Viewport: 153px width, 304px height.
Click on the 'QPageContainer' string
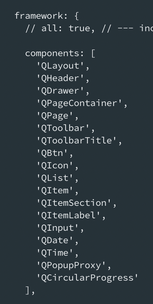tap(79, 104)
